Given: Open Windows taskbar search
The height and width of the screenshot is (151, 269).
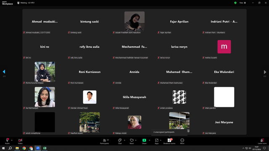Looking at the screenshot, I should point(10,148).
